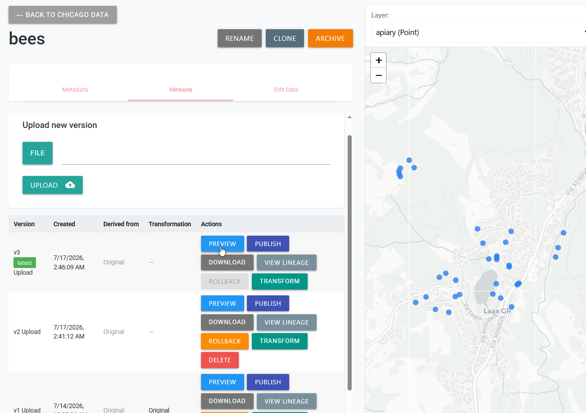Click the 'Upload new version' heading
The height and width of the screenshot is (413, 586).
(60, 125)
